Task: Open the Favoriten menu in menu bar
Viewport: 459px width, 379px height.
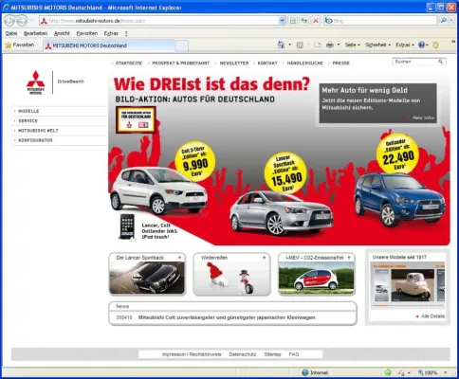Action: (87, 33)
